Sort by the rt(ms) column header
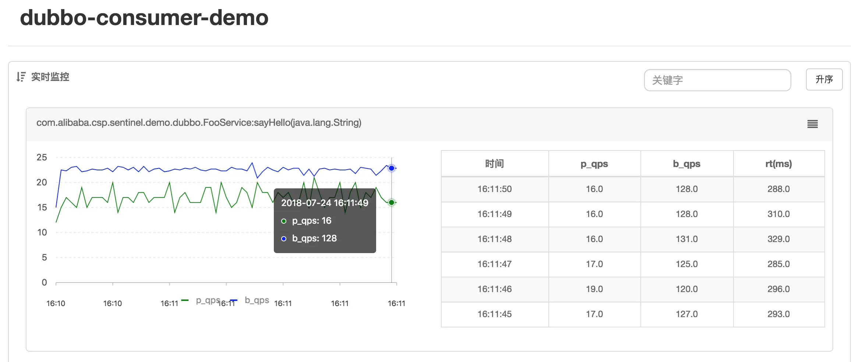The height and width of the screenshot is (362, 859). click(778, 163)
